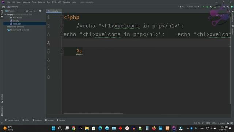The height and width of the screenshot is (132, 234).
Task: Open the Window menu
Action: pyautogui.click(x=67, y=3)
